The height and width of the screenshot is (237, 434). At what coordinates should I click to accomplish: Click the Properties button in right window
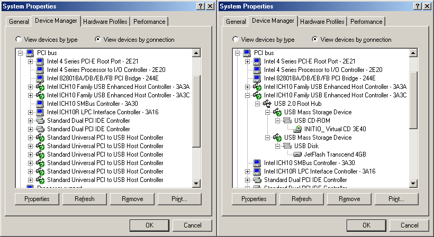tap(254, 199)
